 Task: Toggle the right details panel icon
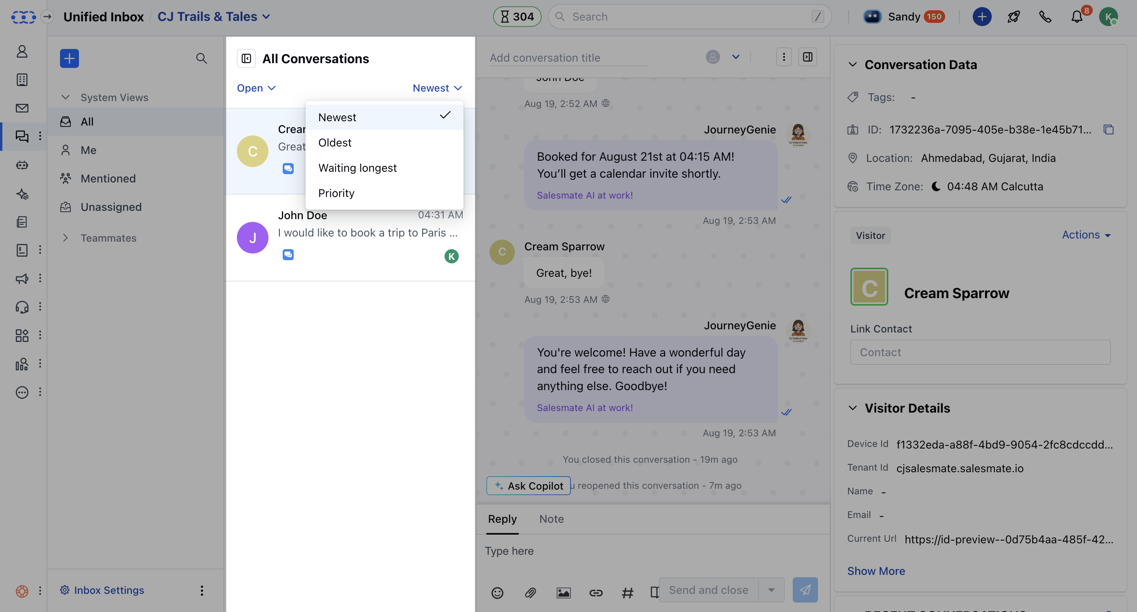(x=807, y=57)
